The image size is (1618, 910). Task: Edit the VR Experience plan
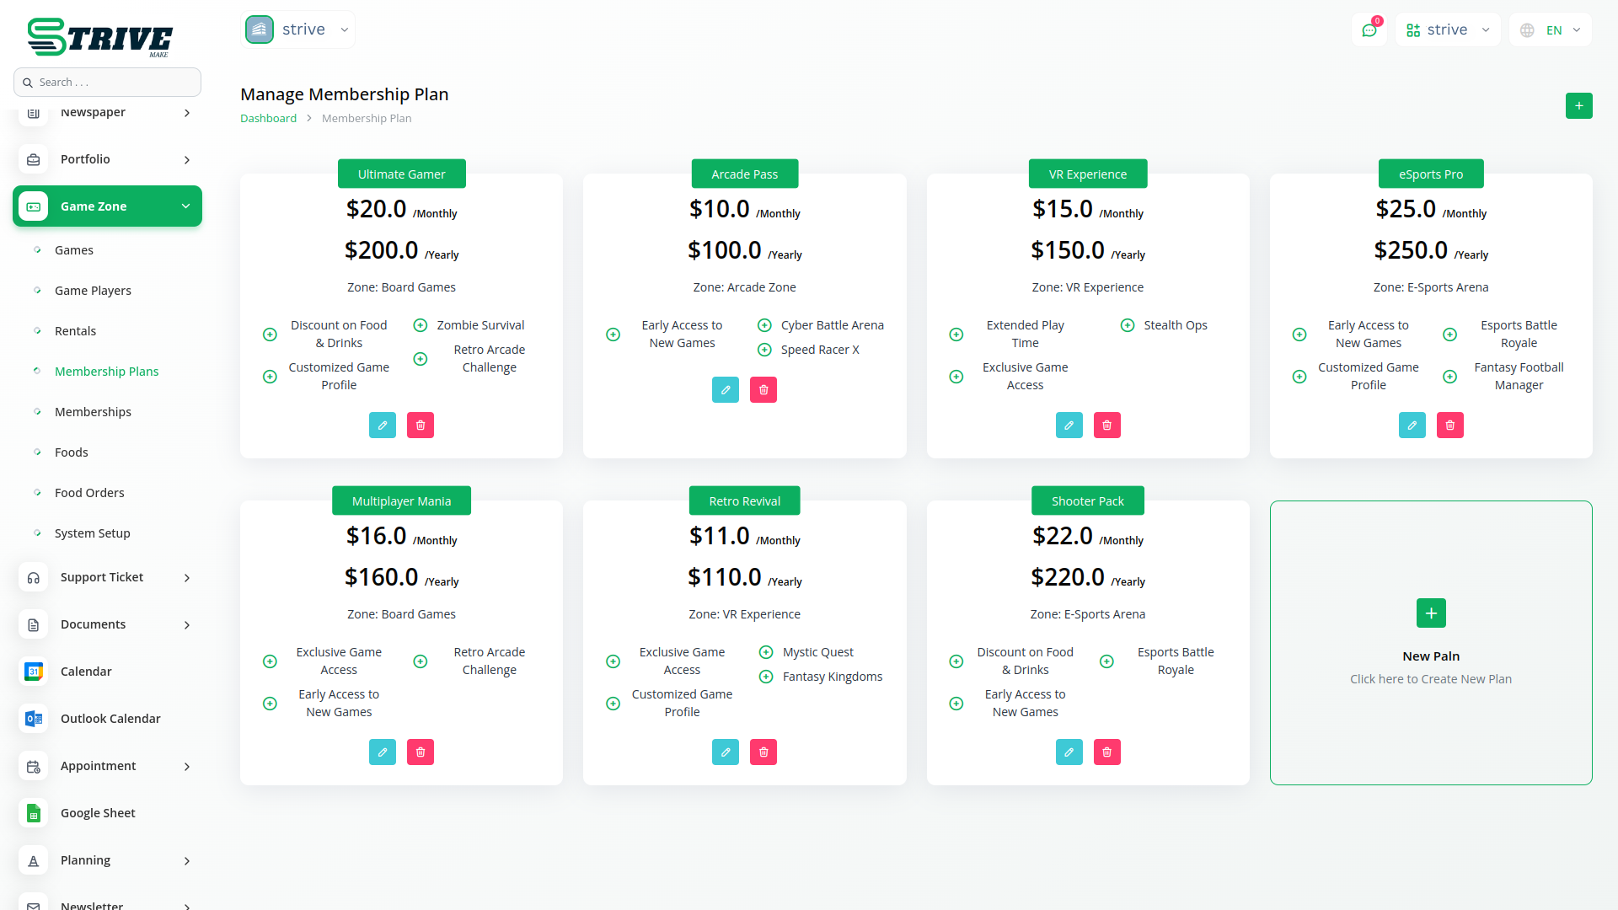tap(1069, 426)
